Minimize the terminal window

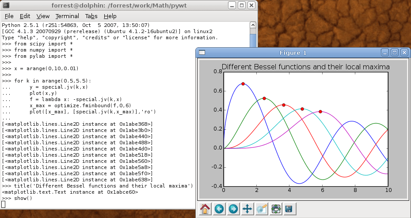(232, 5)
